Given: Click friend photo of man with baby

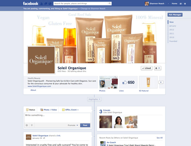Looking at the screenshot, I should click(131, 122).
